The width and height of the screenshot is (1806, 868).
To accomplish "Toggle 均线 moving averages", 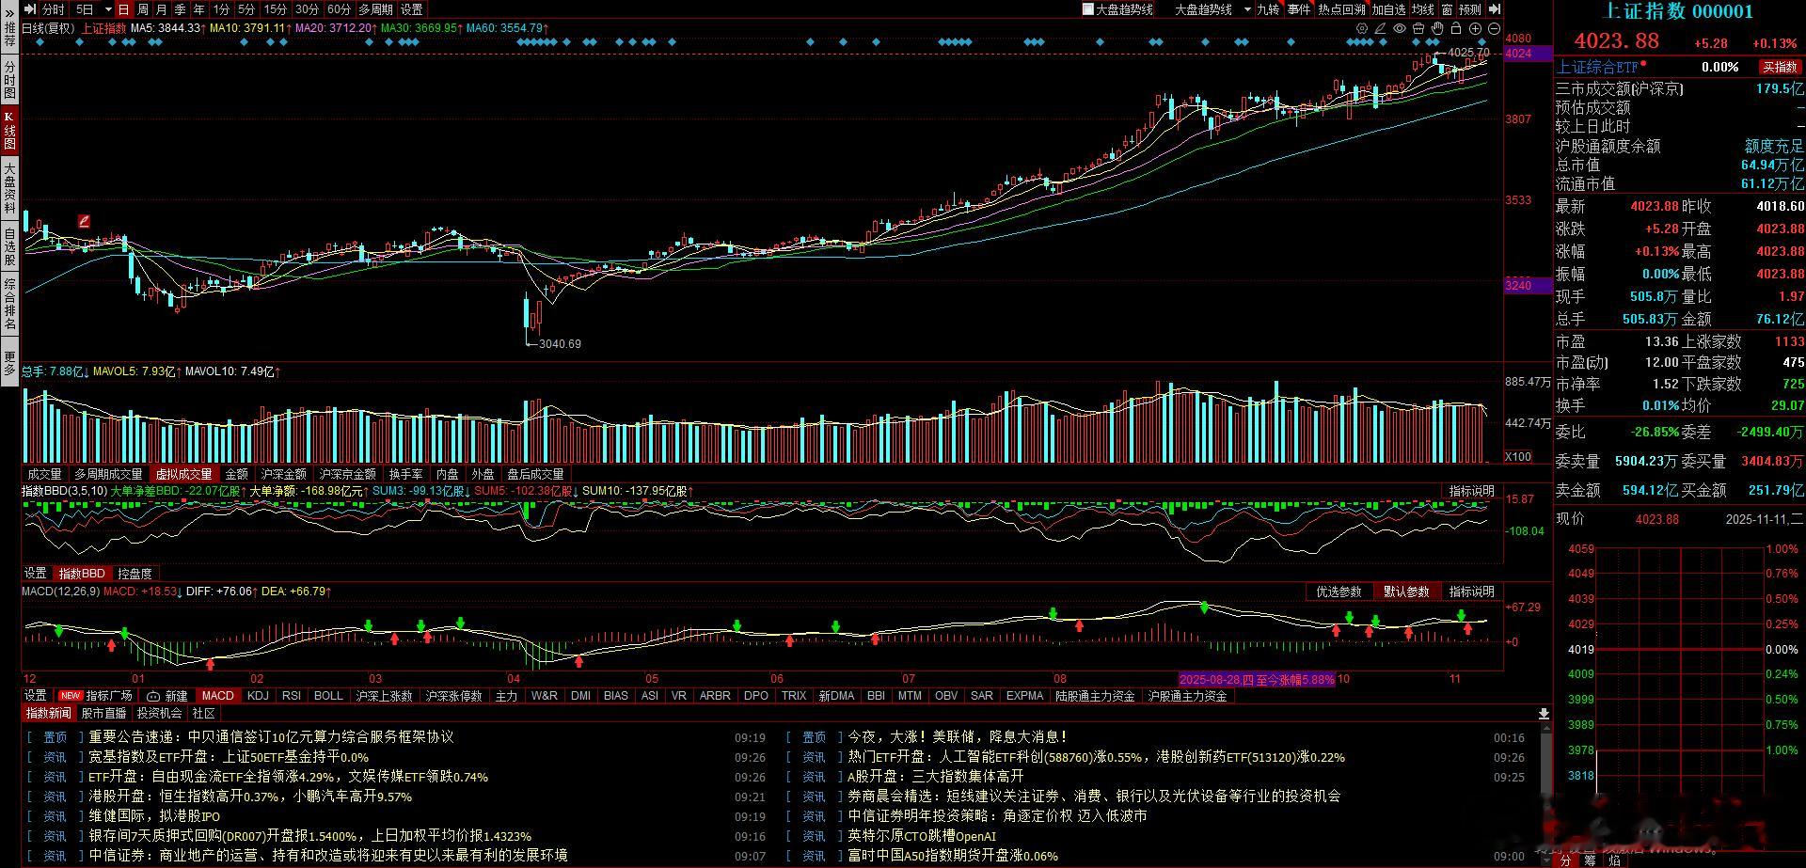I will [x=1423, y=9].
